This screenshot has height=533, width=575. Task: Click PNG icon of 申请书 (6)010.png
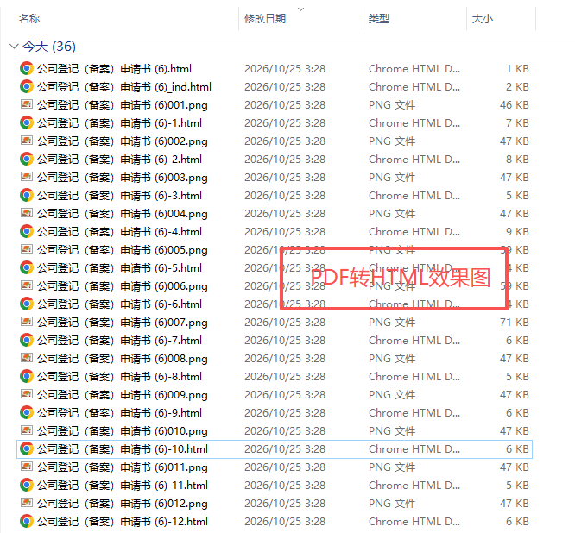[x=27, y=430]
